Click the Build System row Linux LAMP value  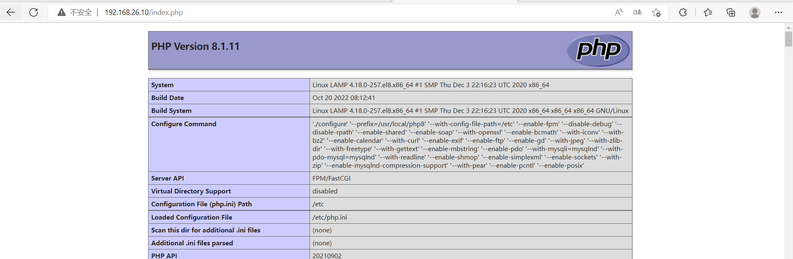pos(471,110)
